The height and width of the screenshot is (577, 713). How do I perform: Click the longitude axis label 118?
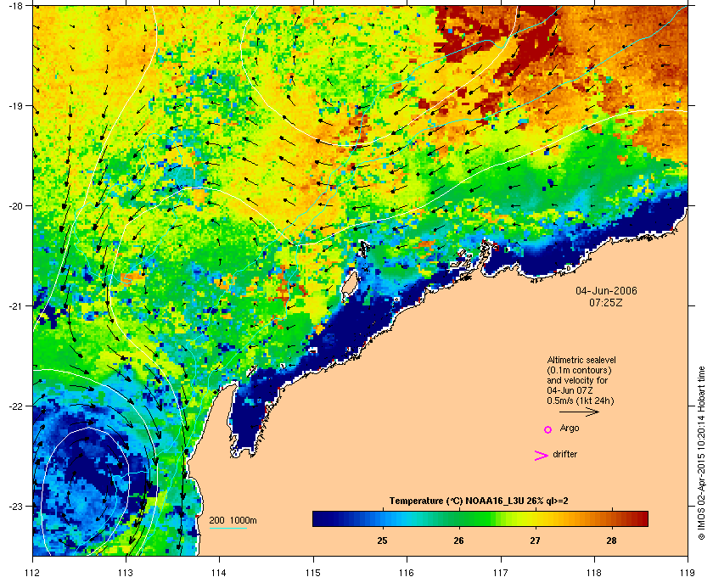pyautogui.click(x=594, y=572)
